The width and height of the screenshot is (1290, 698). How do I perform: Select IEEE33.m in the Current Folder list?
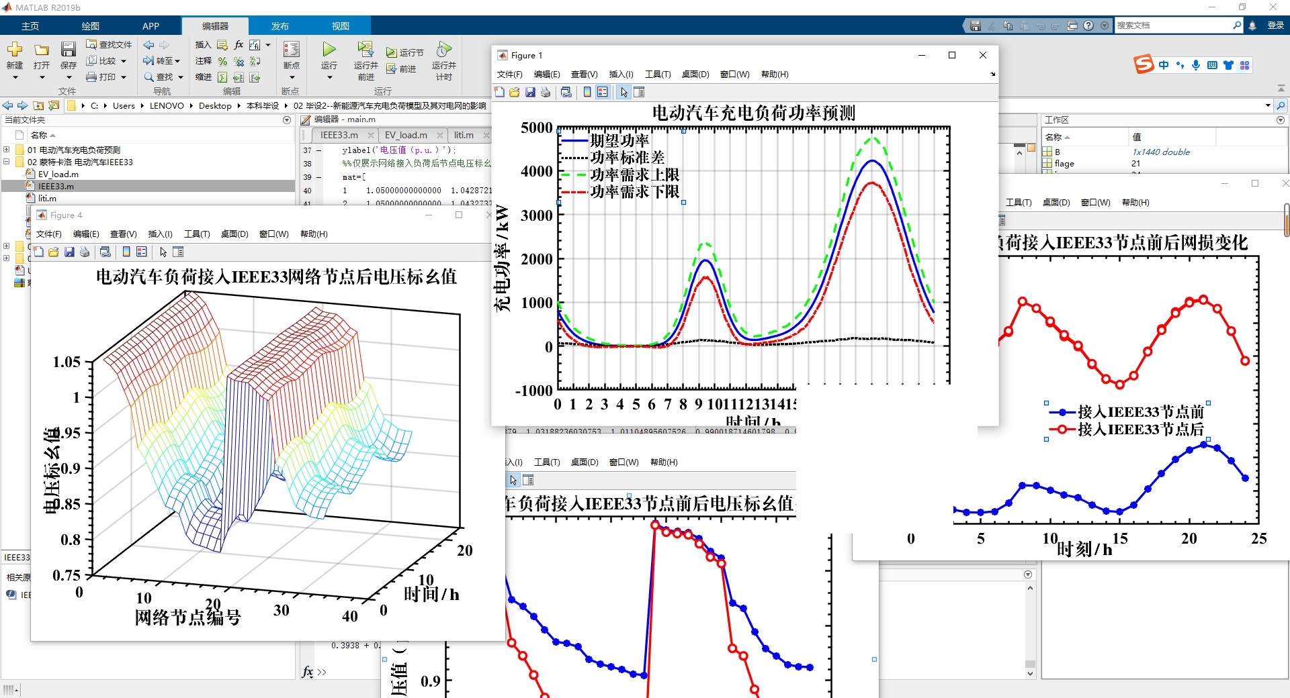148,186
